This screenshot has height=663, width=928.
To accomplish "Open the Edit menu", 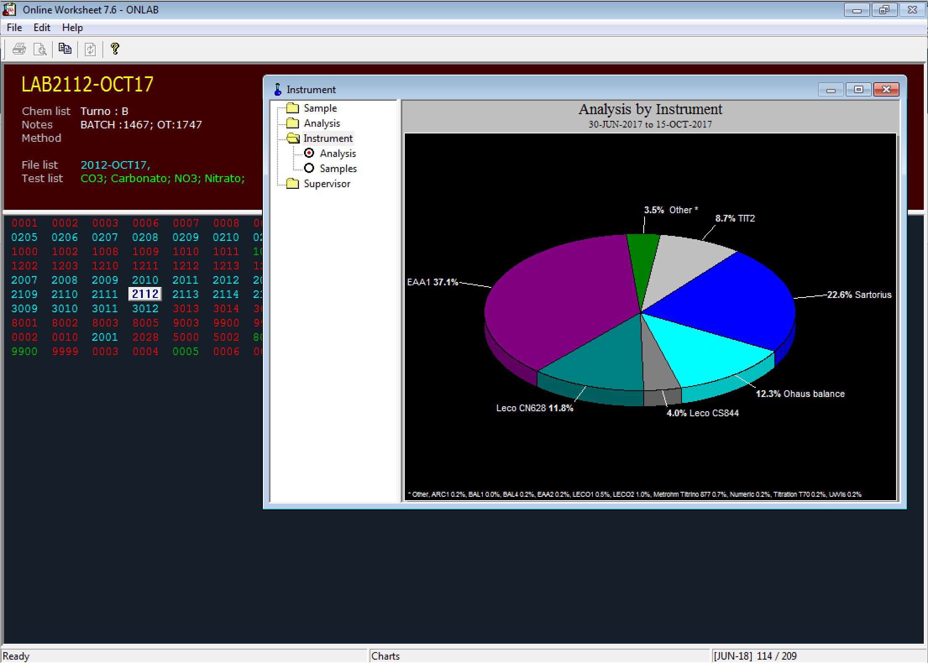I will click(x=42, y=28).
